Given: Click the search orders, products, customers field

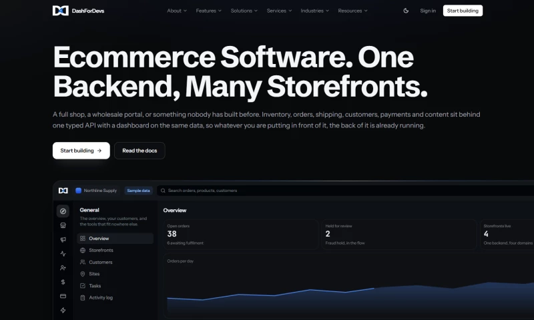Looking at the screenshot, I should point(345,191).
